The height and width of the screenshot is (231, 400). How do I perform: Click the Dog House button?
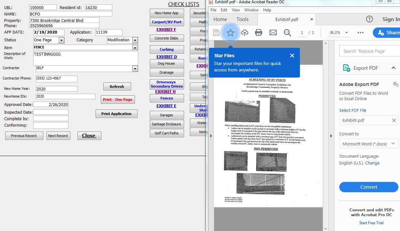167,63
